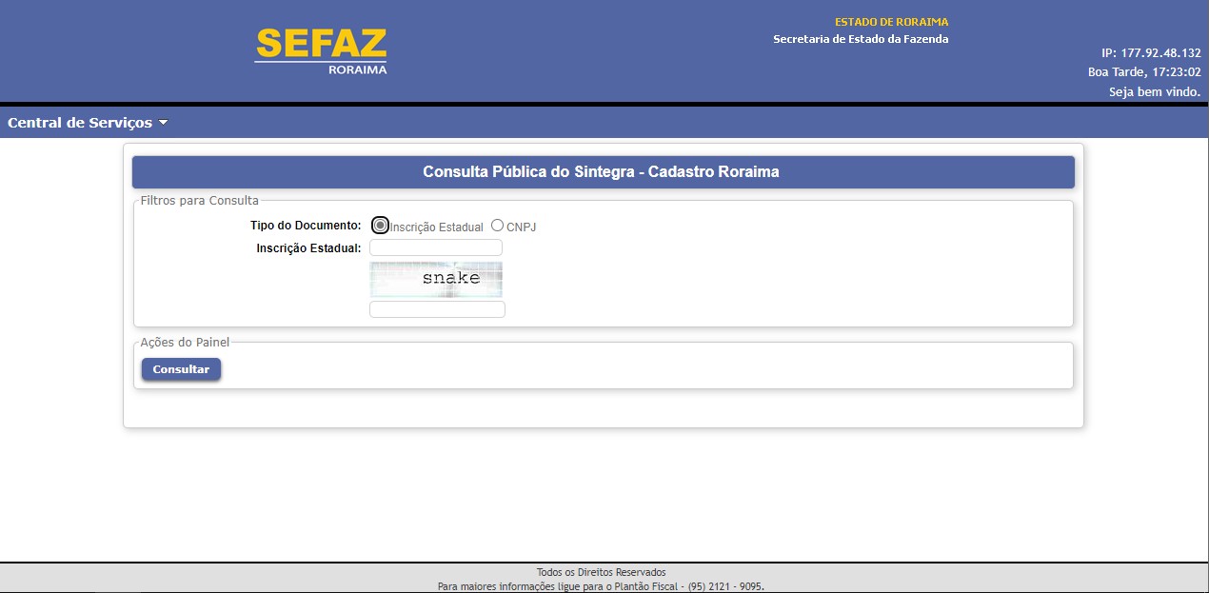Click the 'Tipo do Documento:' label
1209x593 pixels.
point(306,226)
